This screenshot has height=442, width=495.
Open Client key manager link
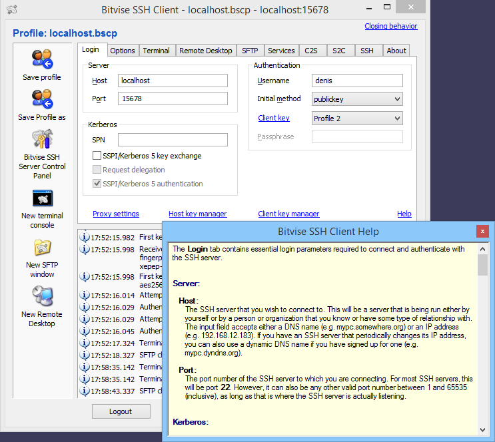288,214
